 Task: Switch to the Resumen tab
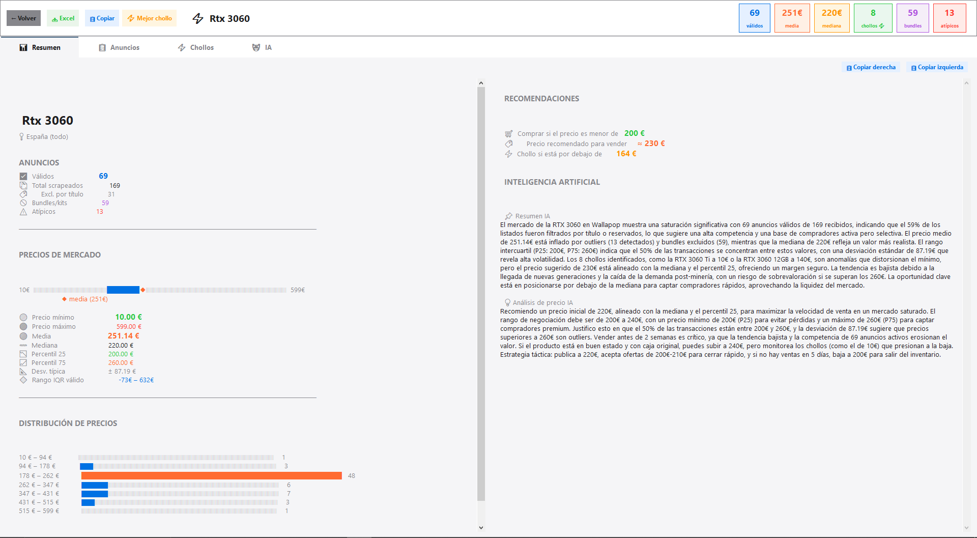coord(40,47)
